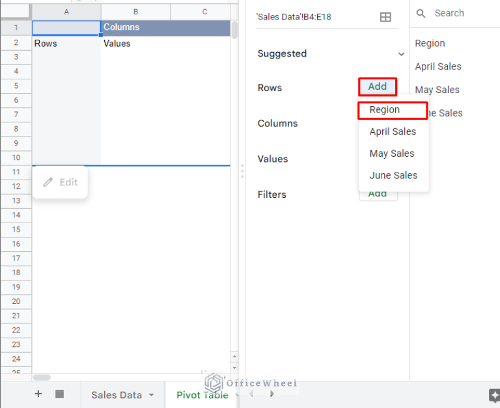Select May Sales in fields list
The height and width of the screenshot is (408, 500).
[x=437, y=90]
